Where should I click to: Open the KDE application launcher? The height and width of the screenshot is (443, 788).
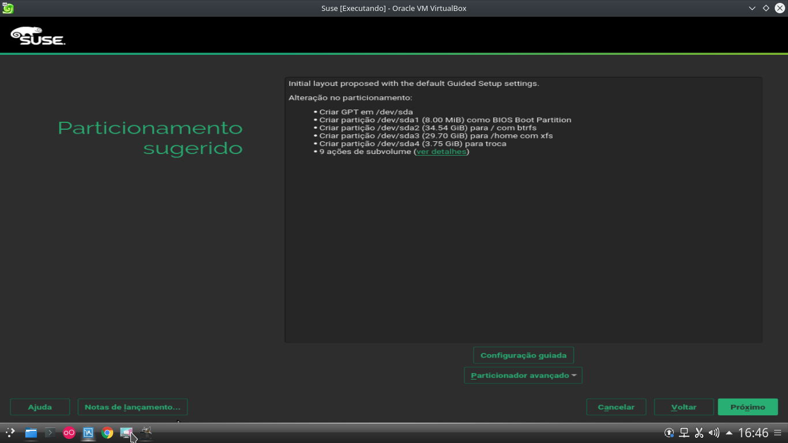10,433
